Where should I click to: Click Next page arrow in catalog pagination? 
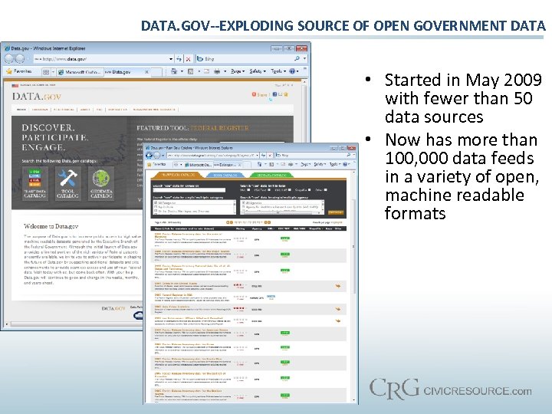click(268, 222)
